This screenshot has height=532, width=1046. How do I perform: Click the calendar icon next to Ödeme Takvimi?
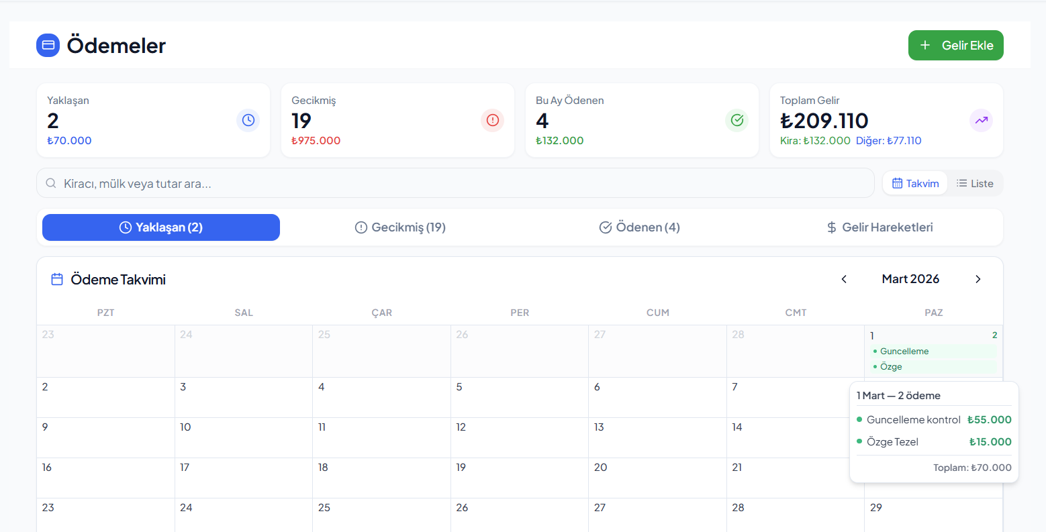tap(57, 279)
